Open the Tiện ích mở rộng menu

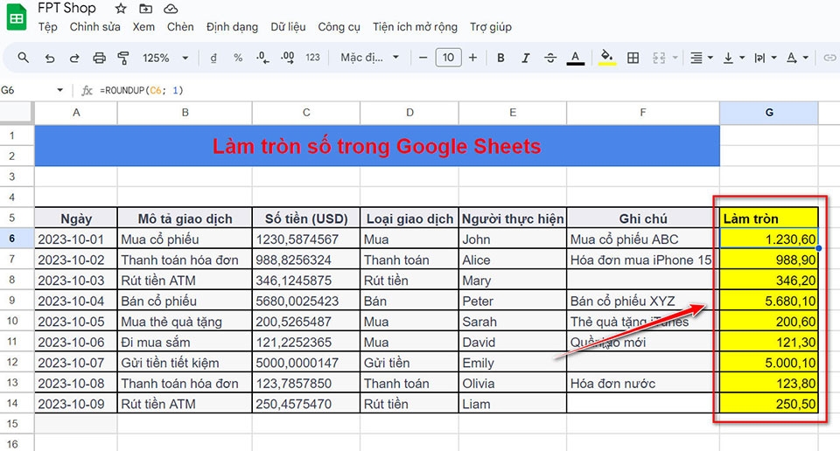(x=415, y=27)
